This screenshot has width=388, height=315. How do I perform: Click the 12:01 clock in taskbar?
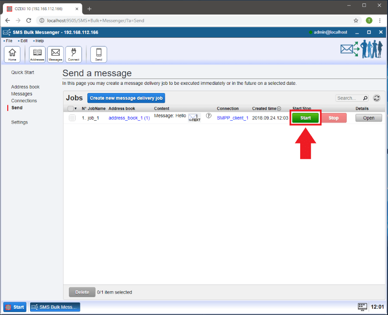(x=377, y=307)
